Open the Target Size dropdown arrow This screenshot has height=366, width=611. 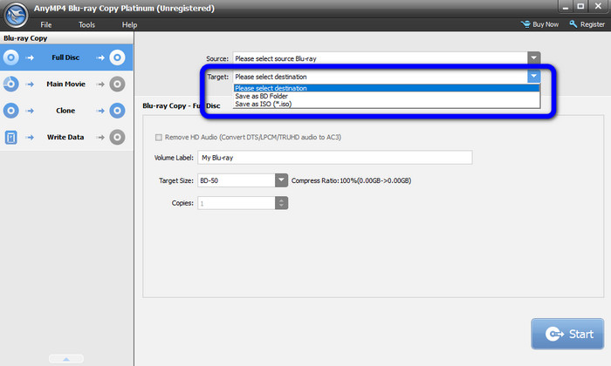pos(281,180)
